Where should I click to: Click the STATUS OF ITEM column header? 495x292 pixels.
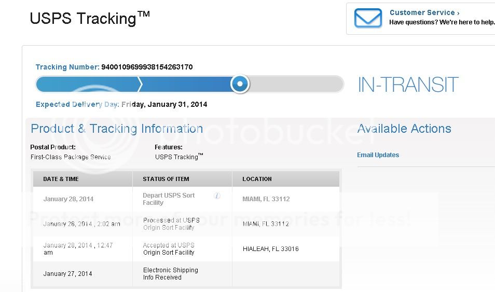coord(166,179)
